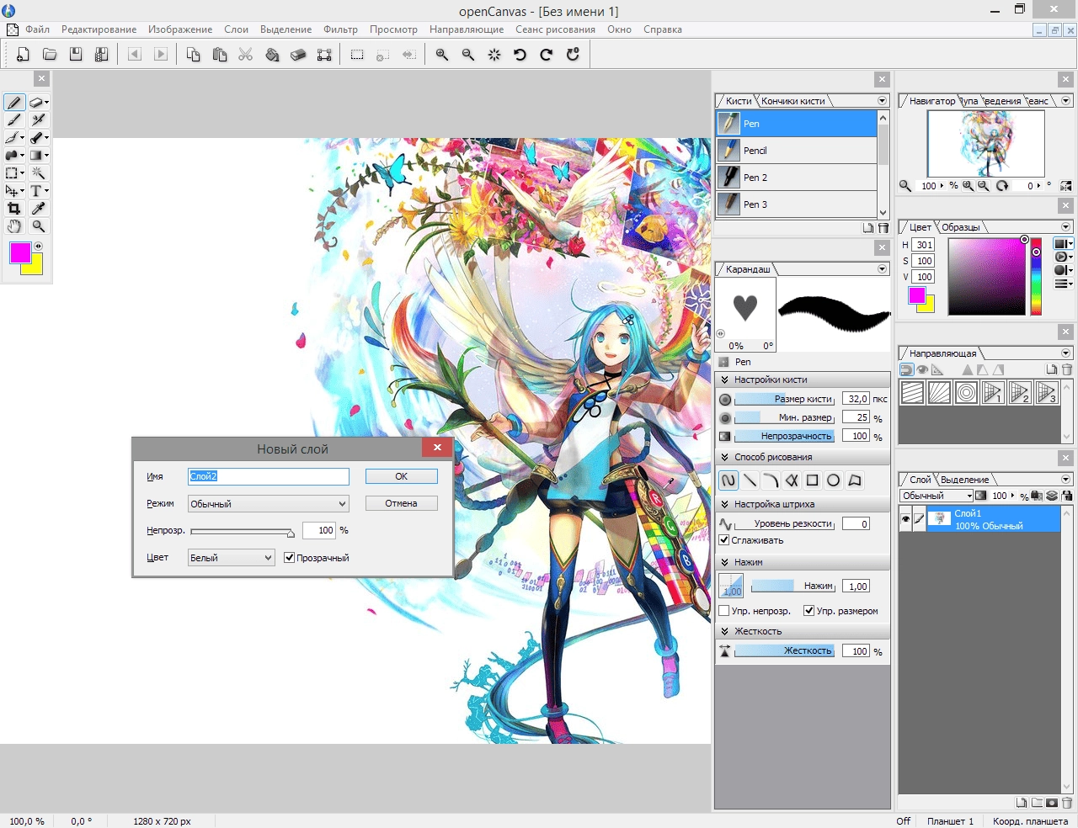
Task: Toggle the Сглаживать checkbox
Action: [x=724, y=540]
